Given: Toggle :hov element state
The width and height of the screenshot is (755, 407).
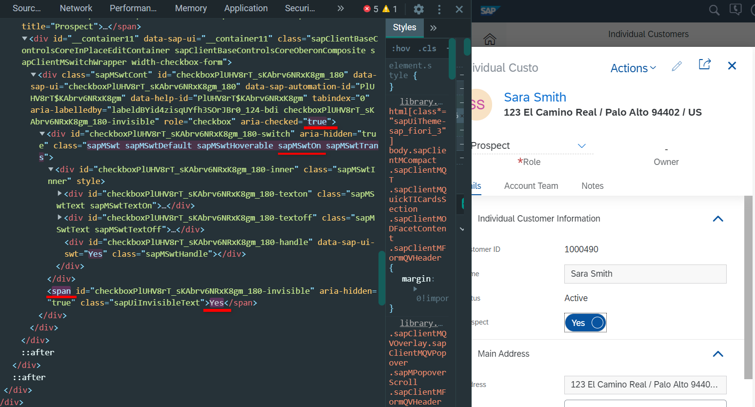Looking at the screenshot, I should 401,48.
